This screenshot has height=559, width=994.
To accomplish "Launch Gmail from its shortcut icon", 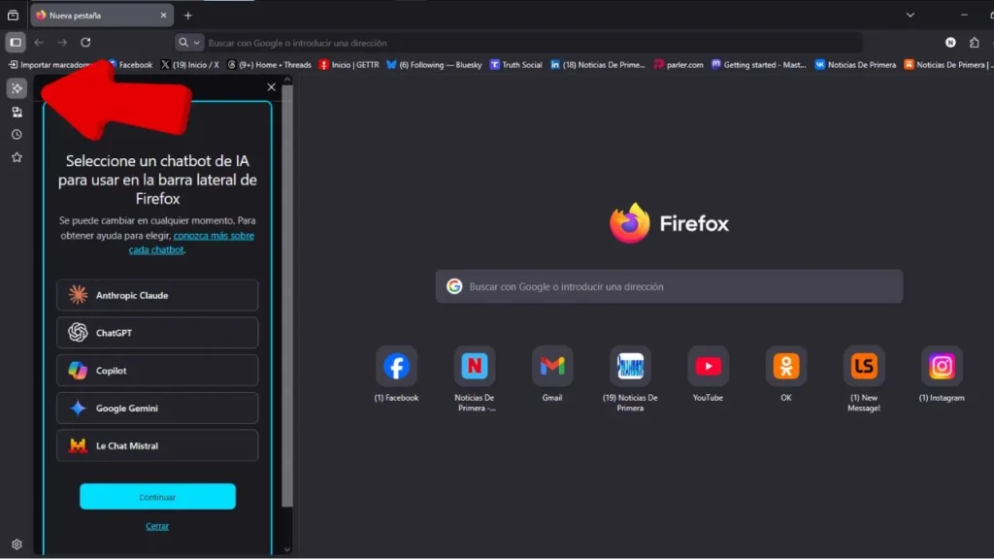I will tap(552, 366).
